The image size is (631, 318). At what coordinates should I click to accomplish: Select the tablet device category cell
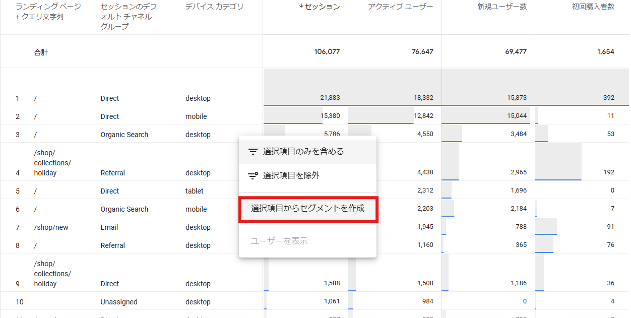pyautogui.click(x=195, y=191)
